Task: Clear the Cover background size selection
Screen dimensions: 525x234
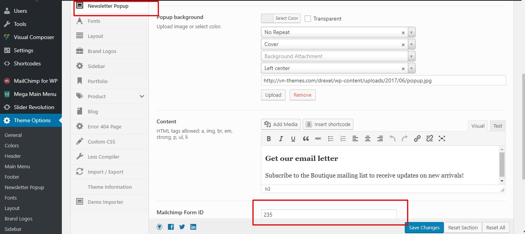Action: point(403,44)
